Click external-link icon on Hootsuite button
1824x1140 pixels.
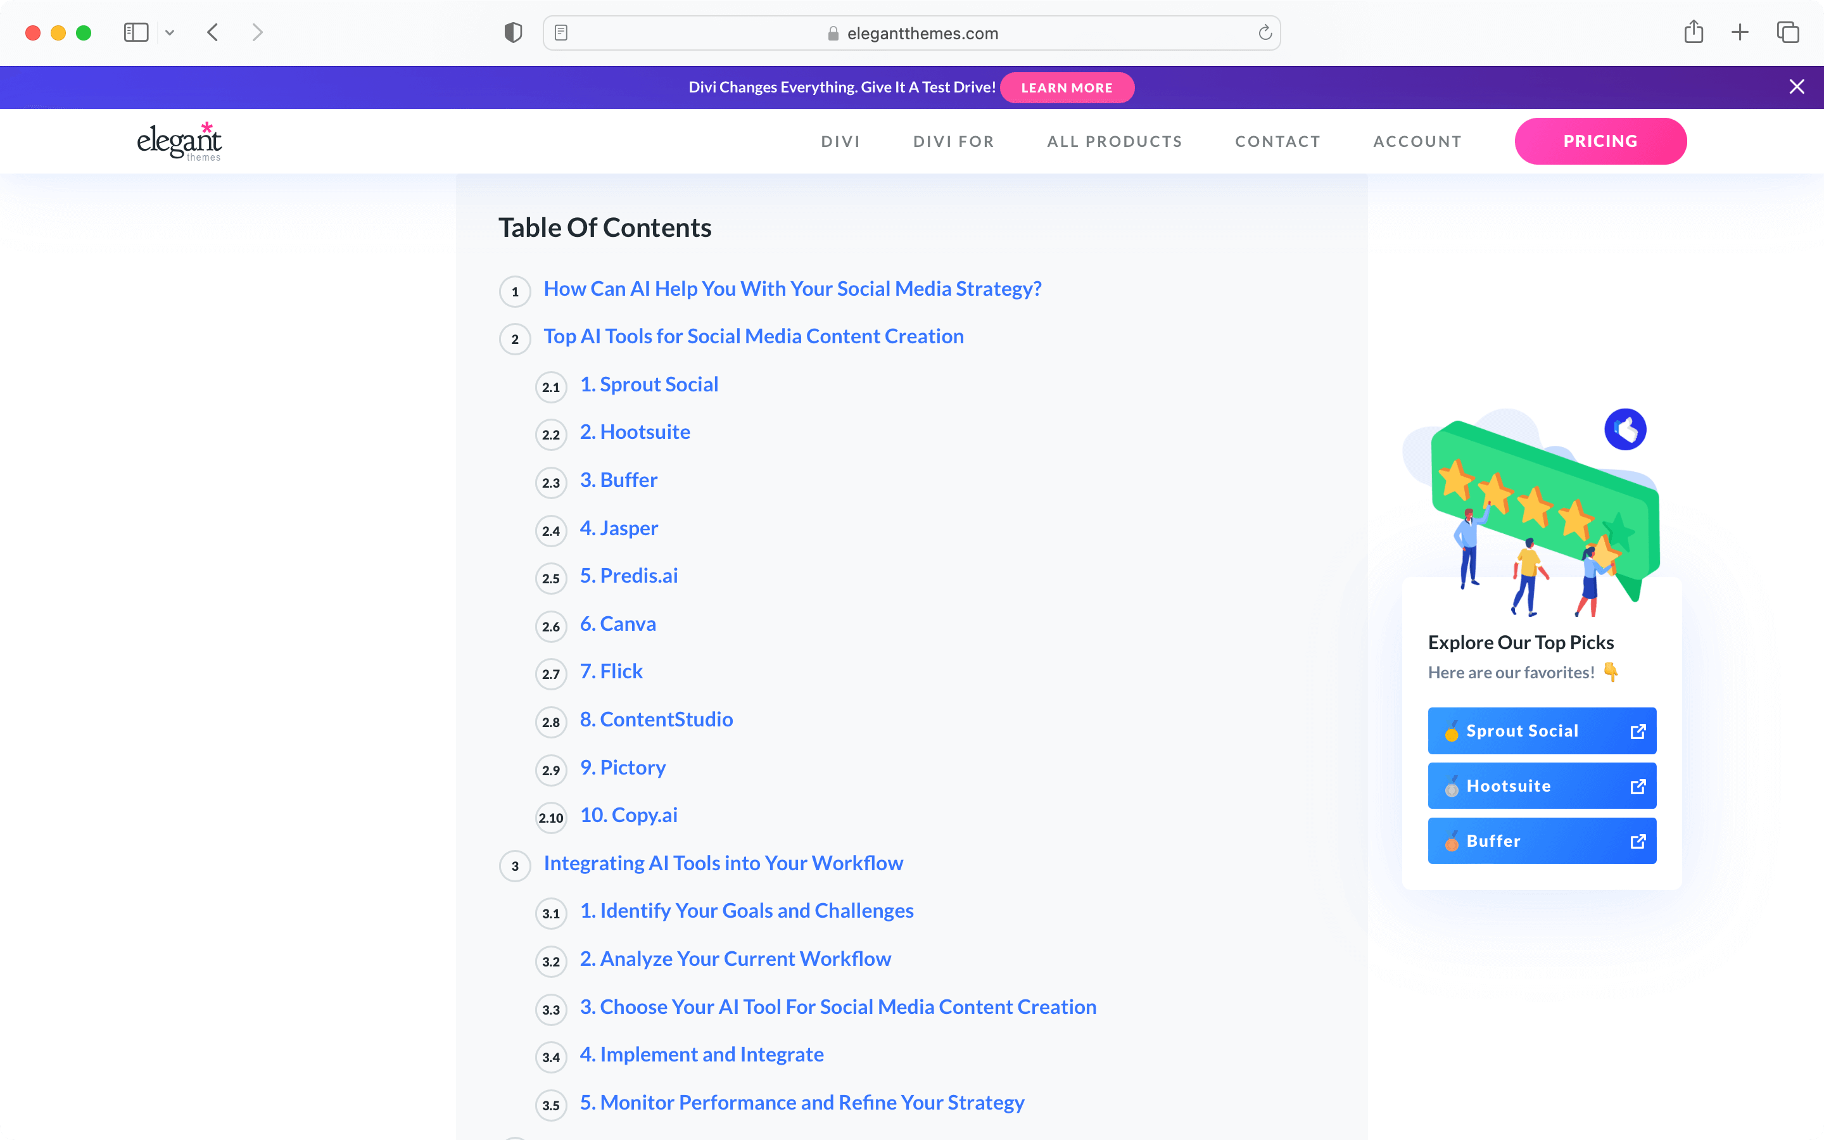(x=1637, y=787)
